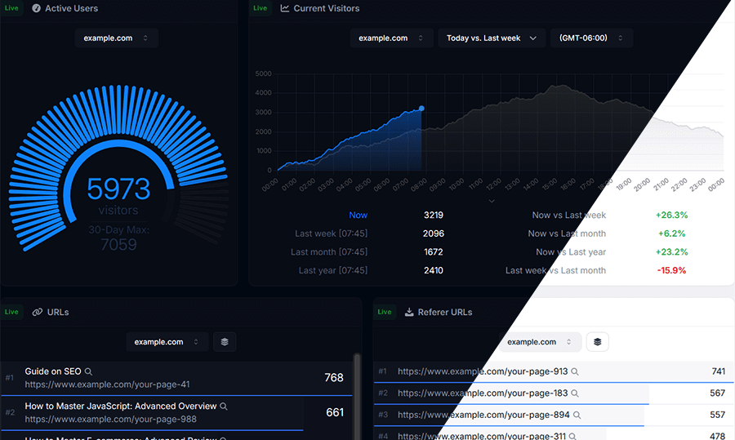Image resolution: width=735 pixels, height=440 pixels.
Task: Open the Active Users example.com site selector
Action: click(116, 38)
